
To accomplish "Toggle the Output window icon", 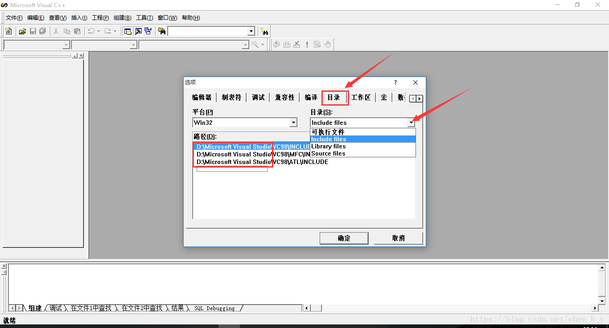I will 138,31.
